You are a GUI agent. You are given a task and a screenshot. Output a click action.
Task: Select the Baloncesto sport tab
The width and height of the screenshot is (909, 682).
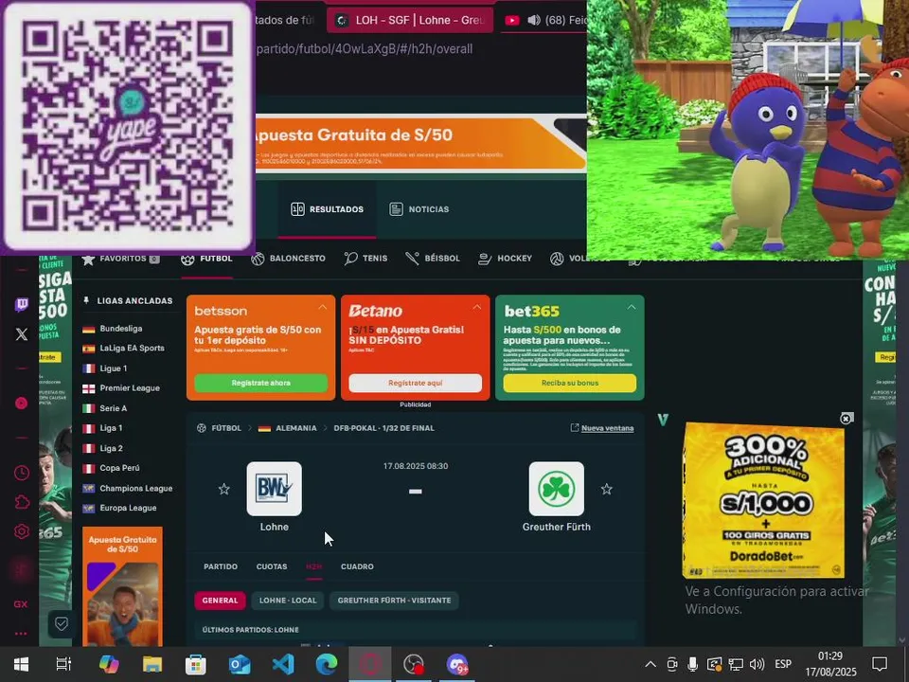pos(289,259)
